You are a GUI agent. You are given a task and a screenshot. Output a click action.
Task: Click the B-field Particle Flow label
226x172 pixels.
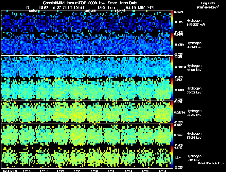coord(211,163)
